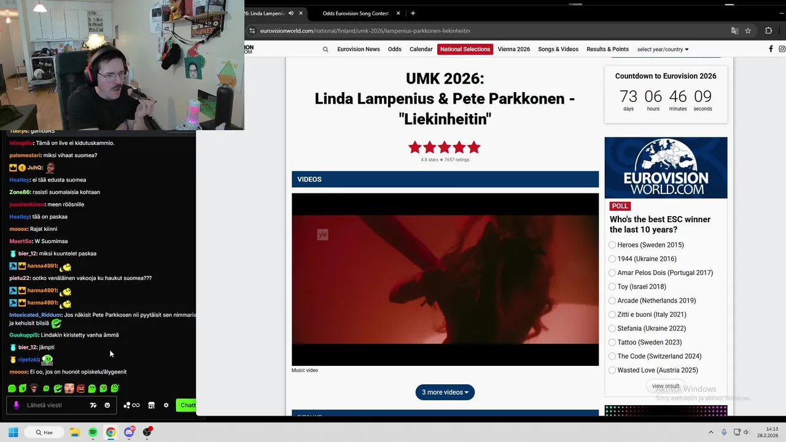This screenshot has height=442, width=786.
Task: Rate the song with the third star
Action: [x=445, y=147]
